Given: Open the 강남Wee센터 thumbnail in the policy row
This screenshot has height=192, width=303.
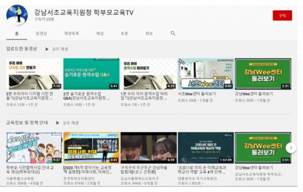Looking at the screenshot, I should [263, 148].
